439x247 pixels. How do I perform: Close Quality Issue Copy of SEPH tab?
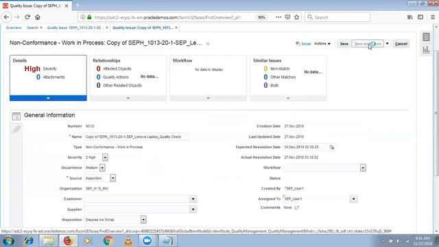coord(176,27)
